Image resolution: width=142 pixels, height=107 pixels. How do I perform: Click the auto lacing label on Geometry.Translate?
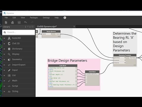click(x=135, y=65)
